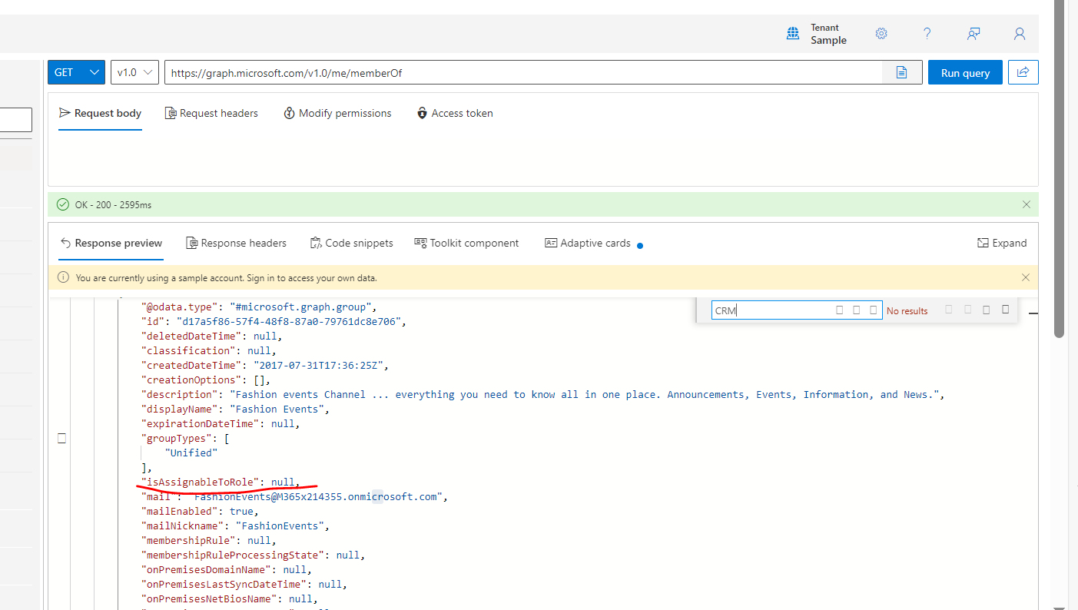Viewport: 1078px width, 610px height.
Task: Click the OK - 200 - 2595ms status text
Action: (x=113, y=205)
